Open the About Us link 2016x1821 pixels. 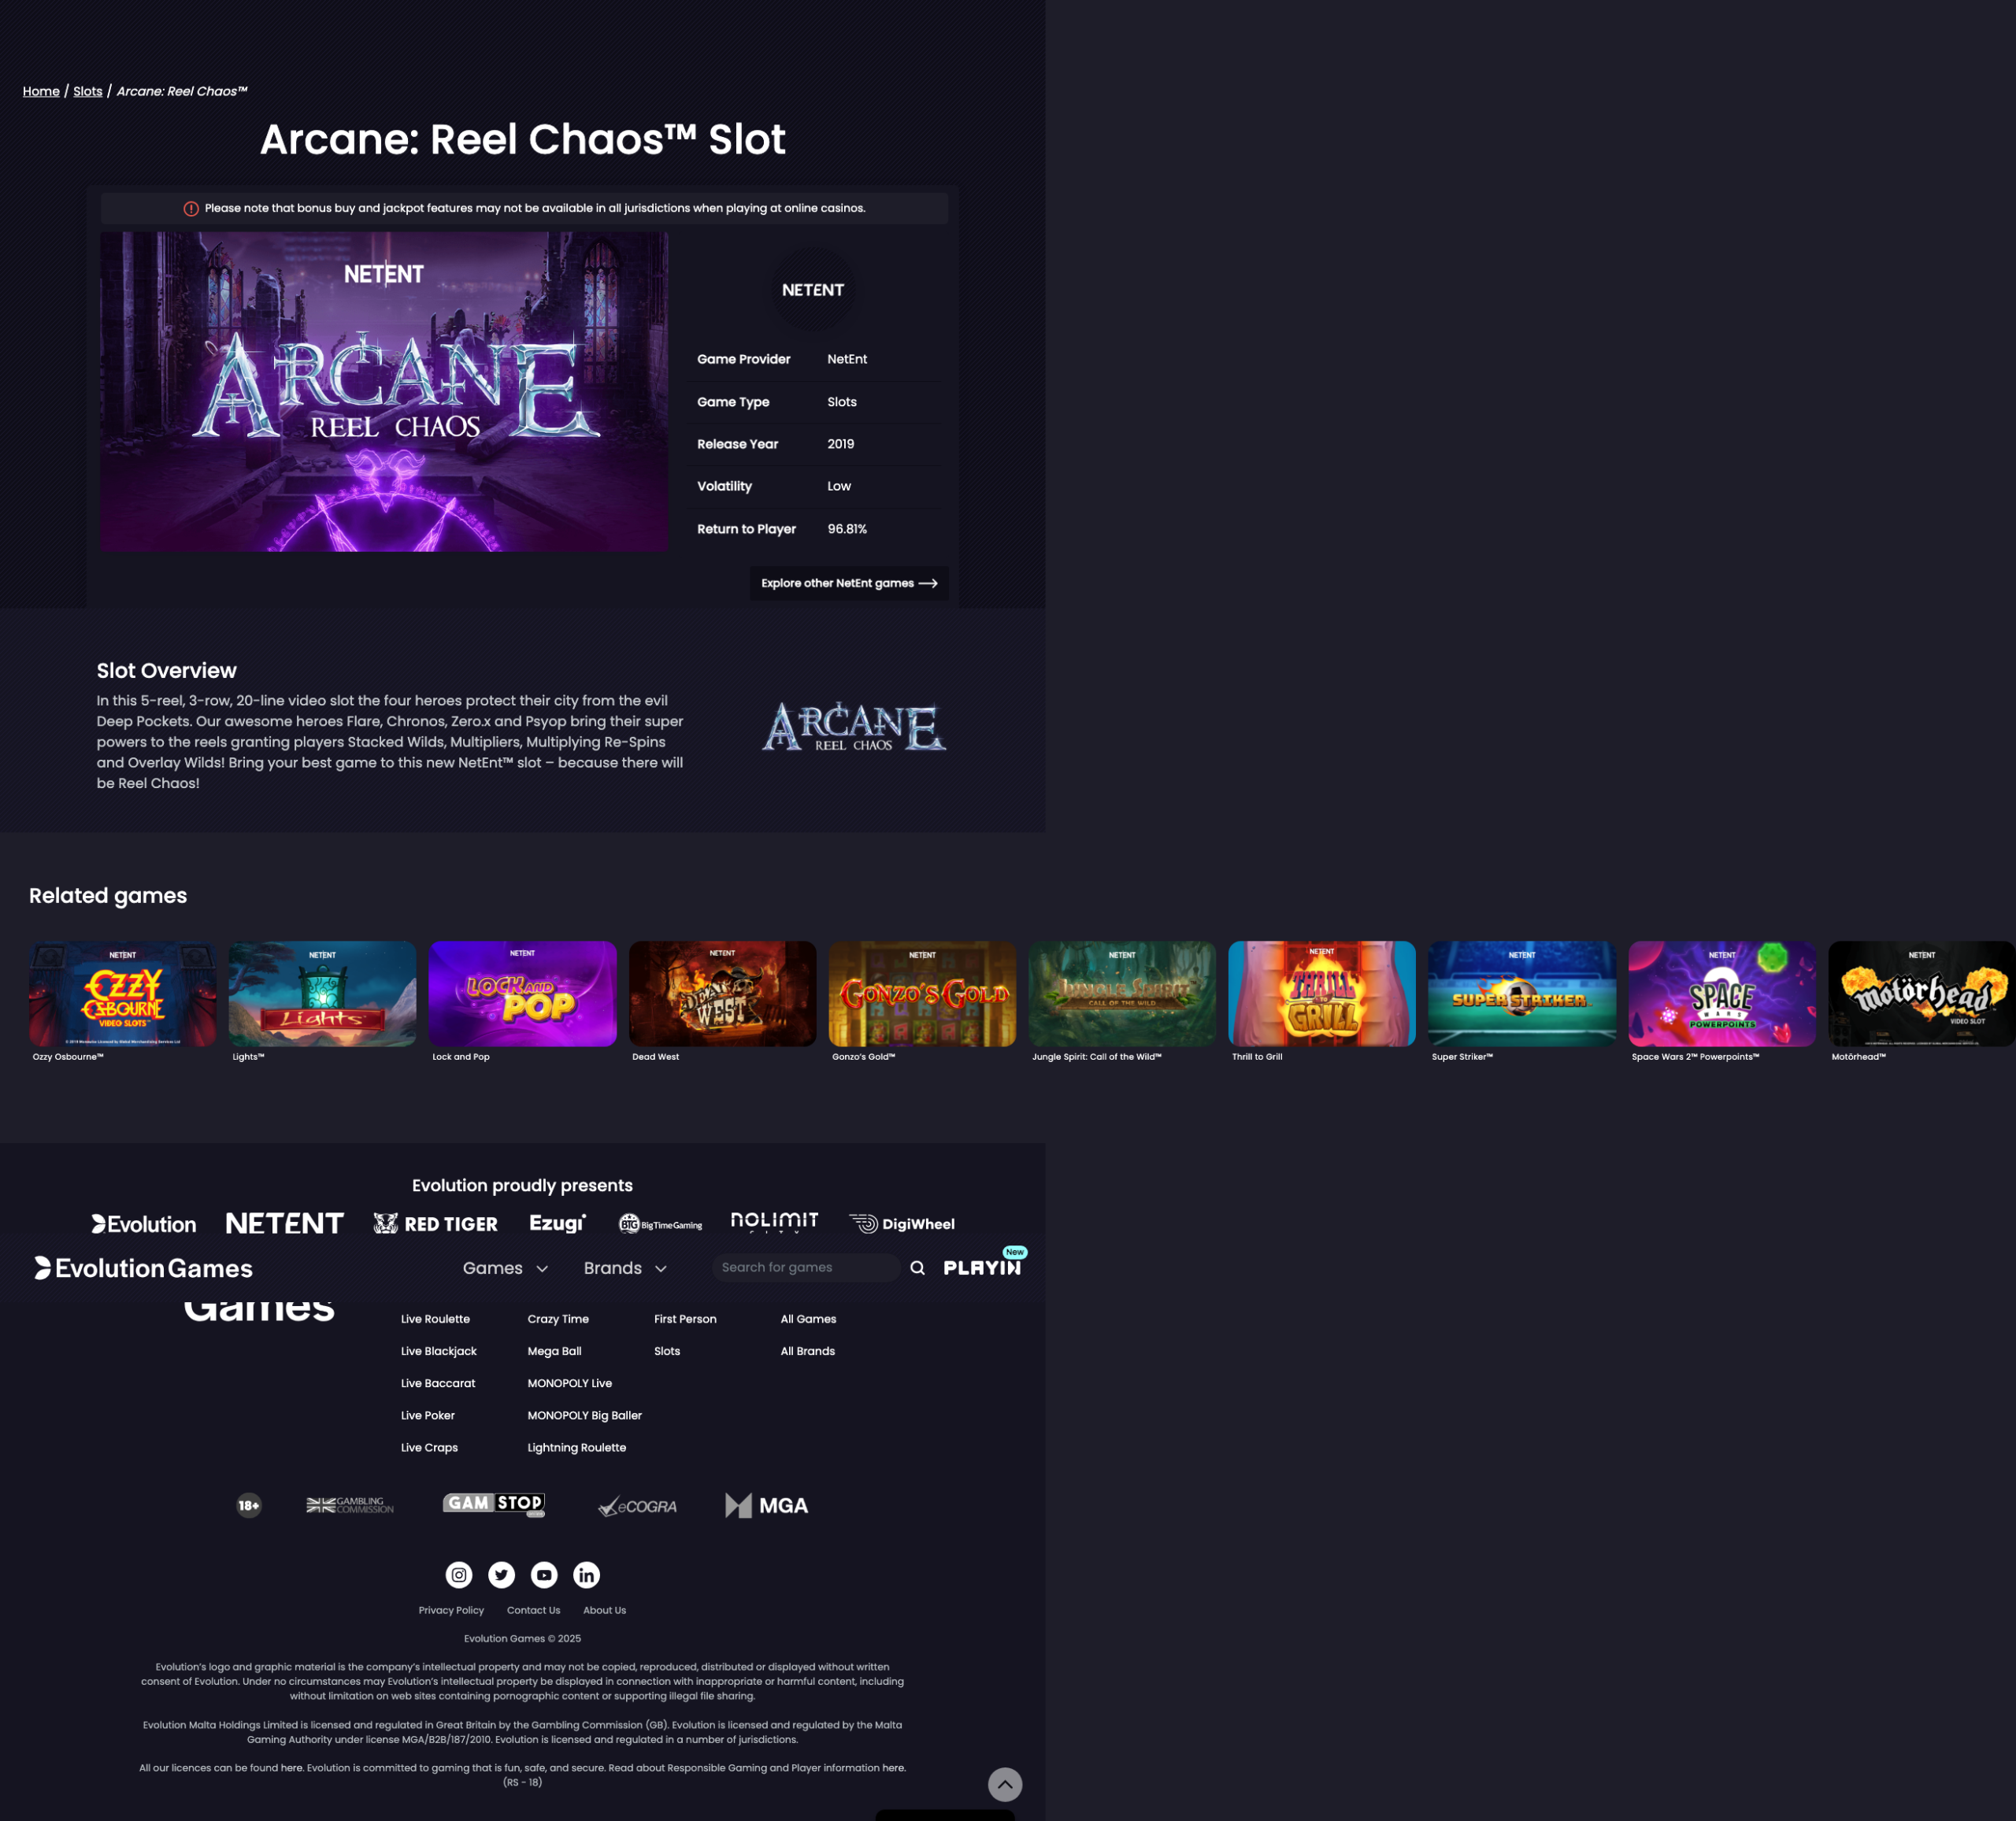[x=604, y=1610]
